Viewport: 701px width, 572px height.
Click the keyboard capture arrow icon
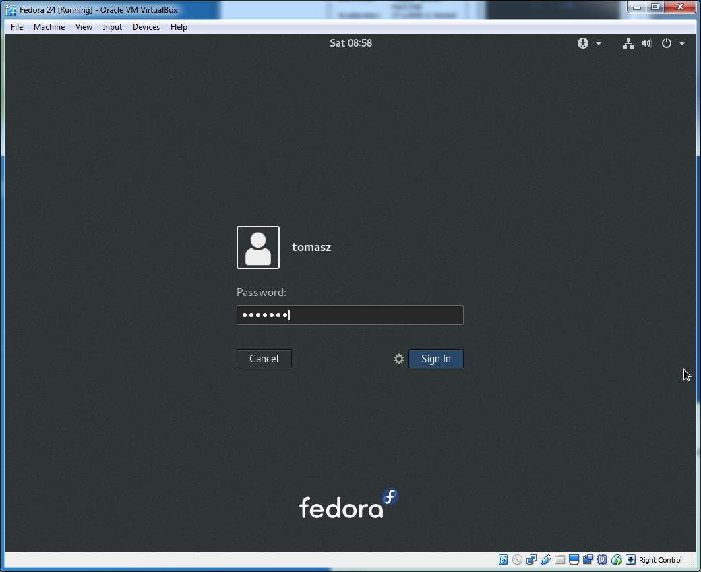630,559
